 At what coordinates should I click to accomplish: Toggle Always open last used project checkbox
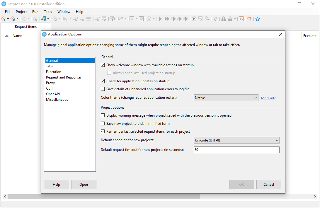[109, 73]
